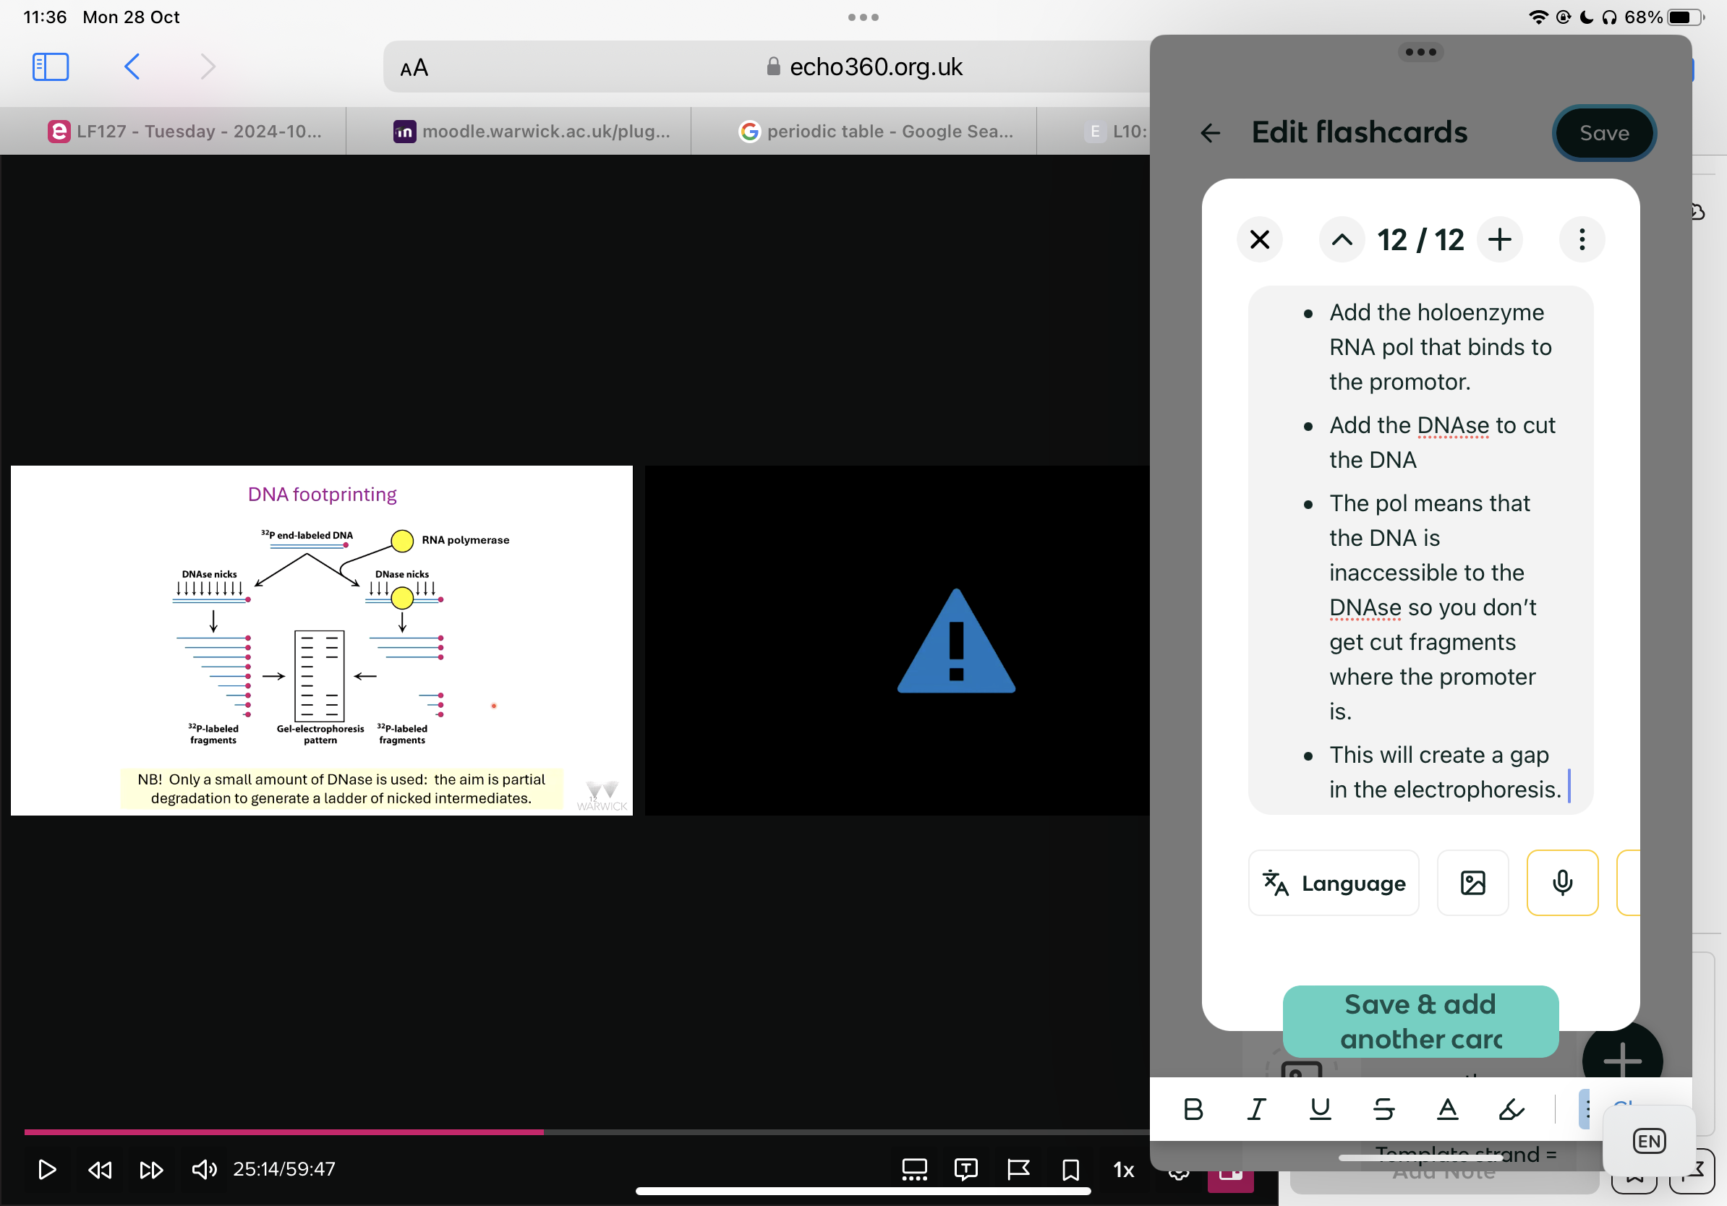Viewport: 1727px width, 1206px height.
Task: Click the Language button
Action: [1333, 883]
